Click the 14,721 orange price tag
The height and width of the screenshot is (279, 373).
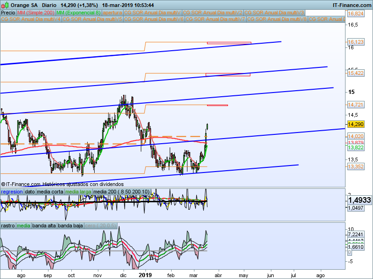pyautogui.click(x=356, y=104)
